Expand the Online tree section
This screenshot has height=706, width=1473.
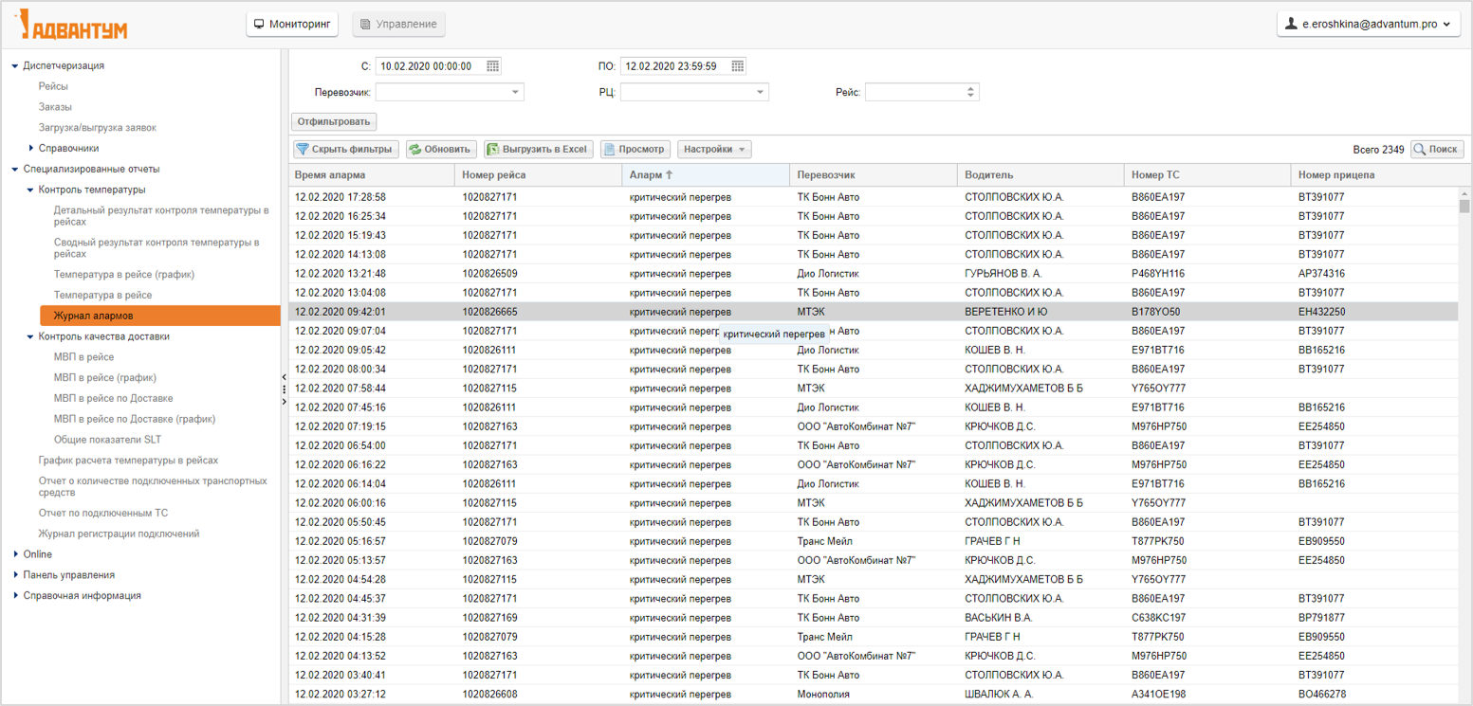click(x=15, y=554)
